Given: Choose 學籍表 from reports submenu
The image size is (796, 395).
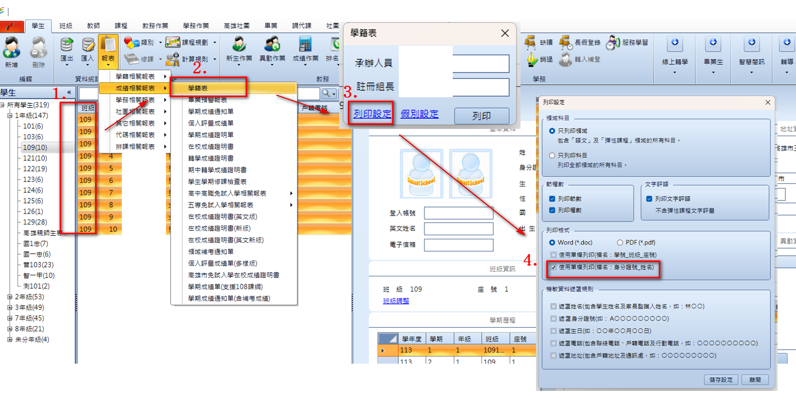Looking at the screenshot, I should click(x=234, y=88).
